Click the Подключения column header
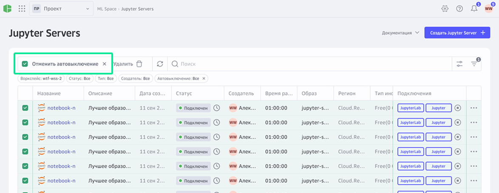 pyautogui.click(x=414, y=94)
